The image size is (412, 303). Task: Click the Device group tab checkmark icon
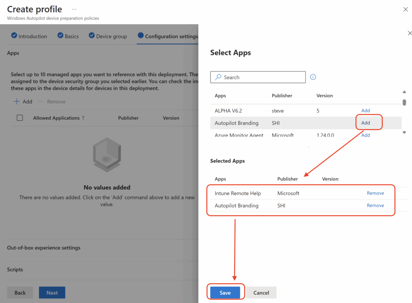point(92,35)
